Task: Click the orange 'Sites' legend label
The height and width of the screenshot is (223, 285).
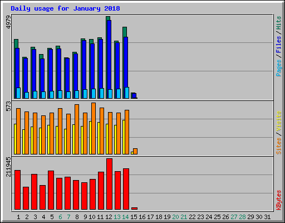Action: 279,146
